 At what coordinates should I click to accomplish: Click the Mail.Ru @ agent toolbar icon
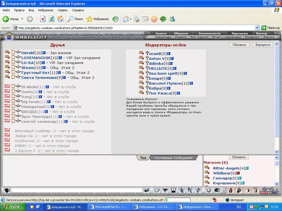point(154,19)
